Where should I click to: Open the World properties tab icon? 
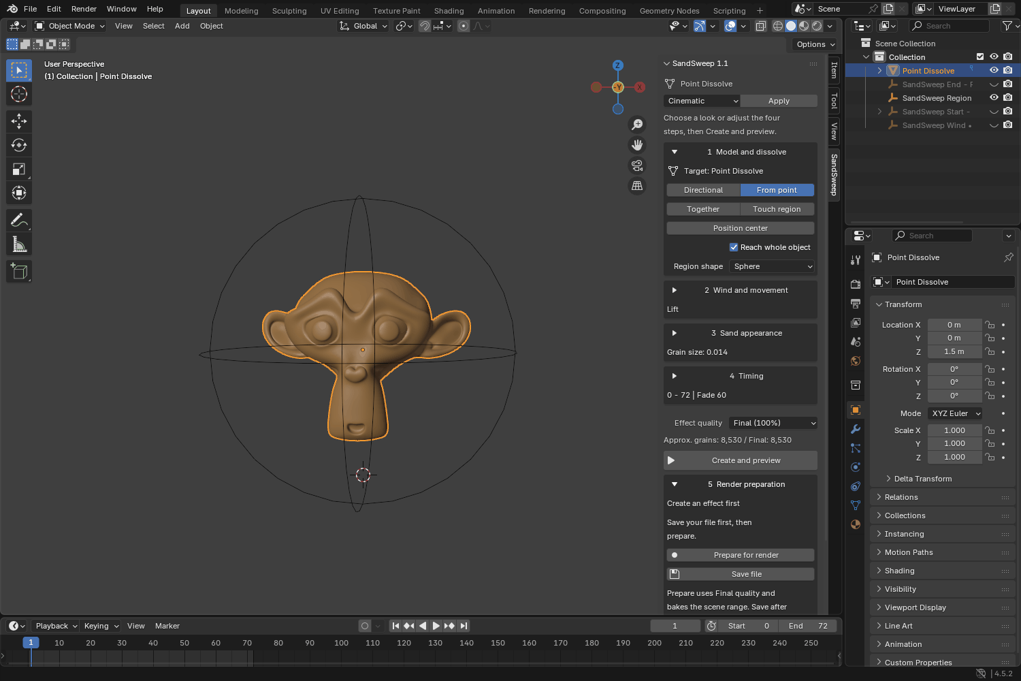(x=856, y=360)
